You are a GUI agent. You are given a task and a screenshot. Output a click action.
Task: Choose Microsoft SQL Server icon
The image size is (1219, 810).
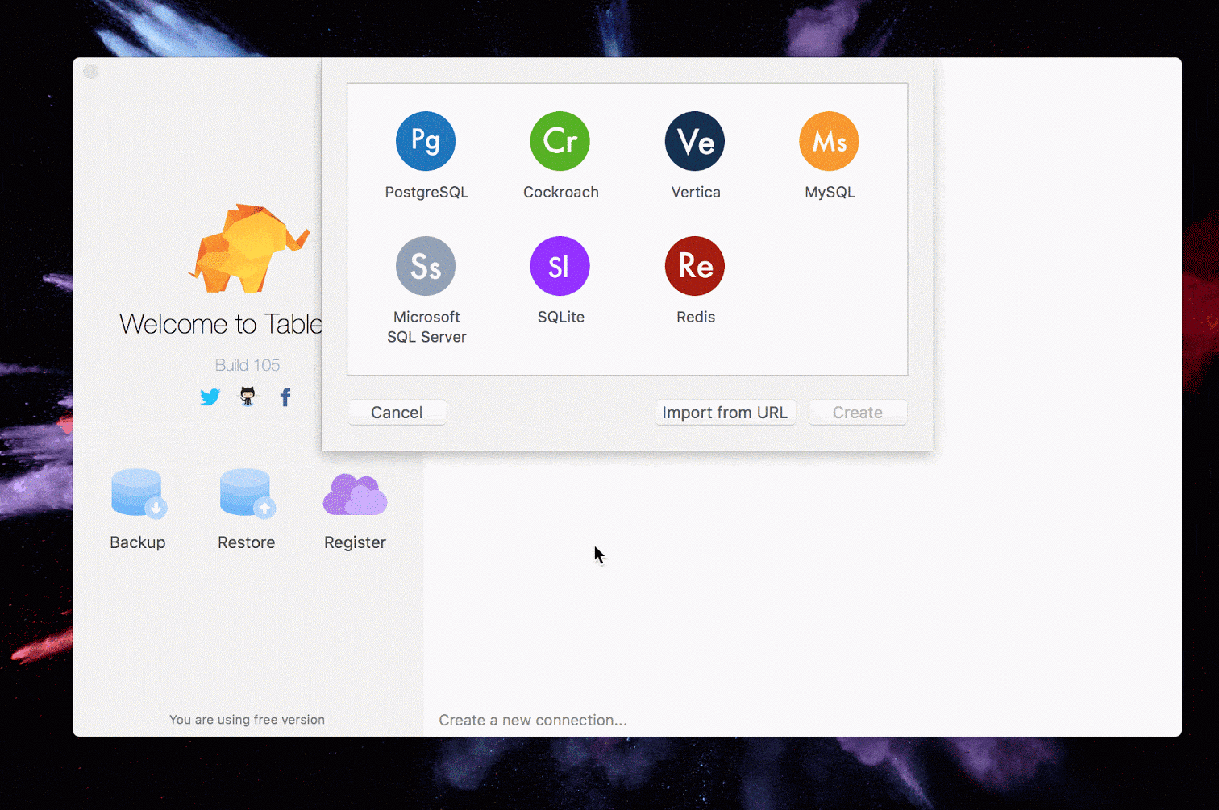tap(426, 266)
